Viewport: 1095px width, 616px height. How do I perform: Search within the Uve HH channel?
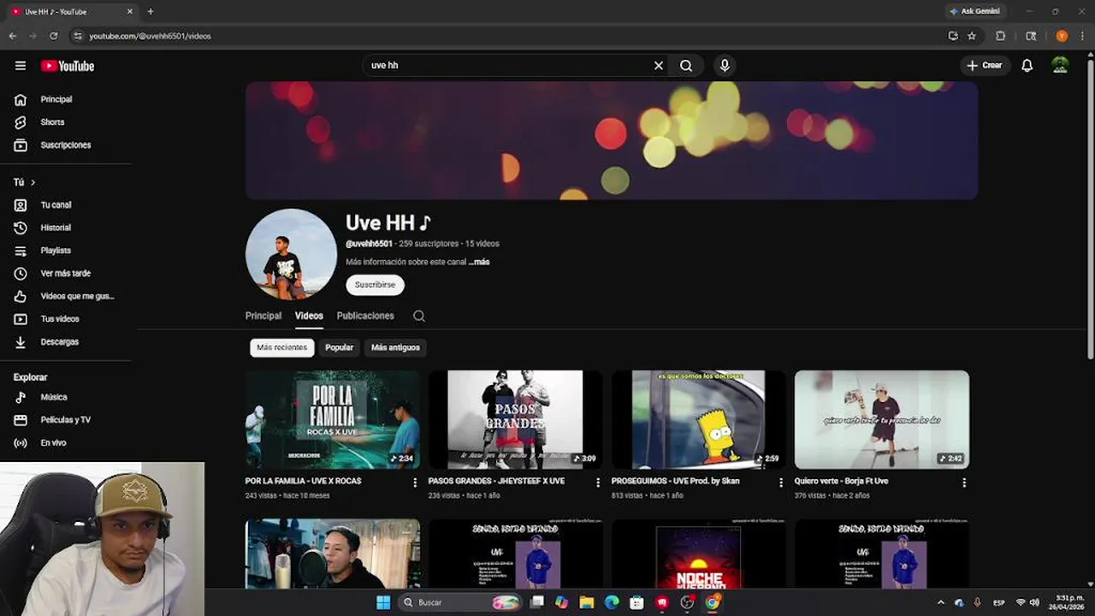click(x=419, y=316)
